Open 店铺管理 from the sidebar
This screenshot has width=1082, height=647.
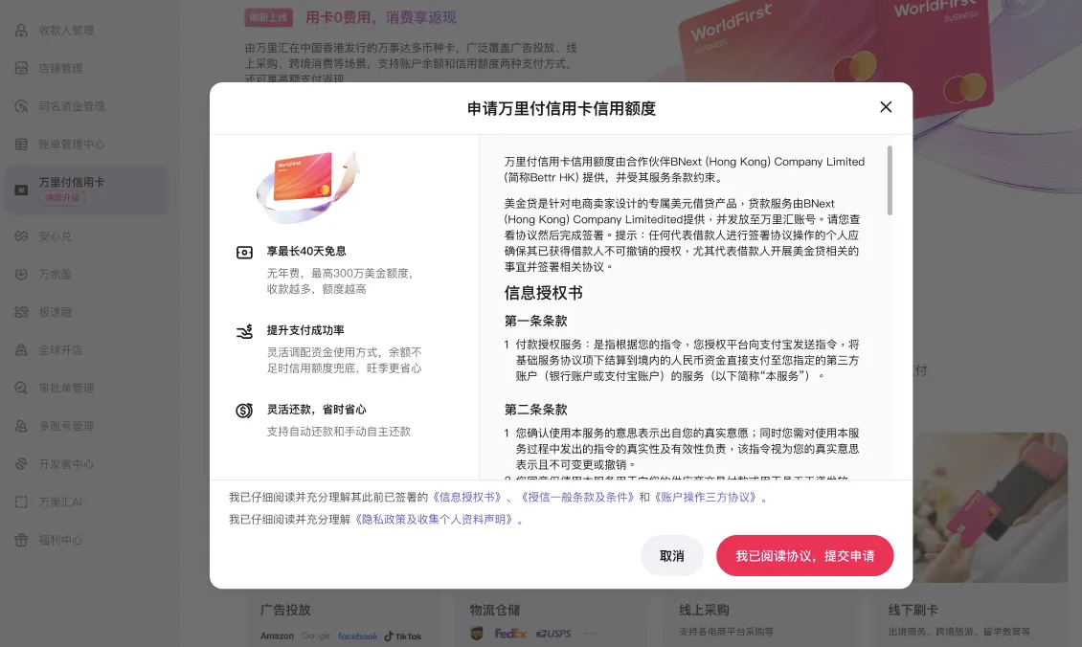(x=21, y=68)
